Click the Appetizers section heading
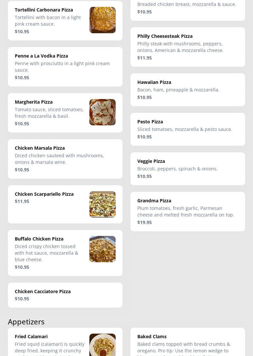The height and width of the screenshot is (356, 253). pos(26,322)
